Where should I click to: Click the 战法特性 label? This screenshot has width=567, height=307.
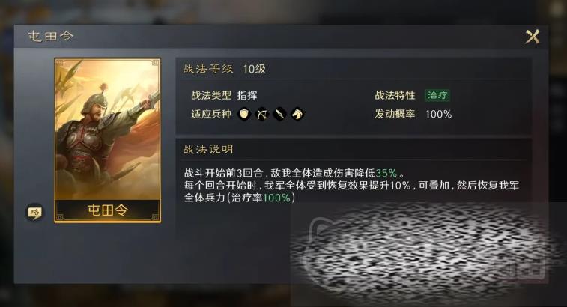click(x=395, y=95)
